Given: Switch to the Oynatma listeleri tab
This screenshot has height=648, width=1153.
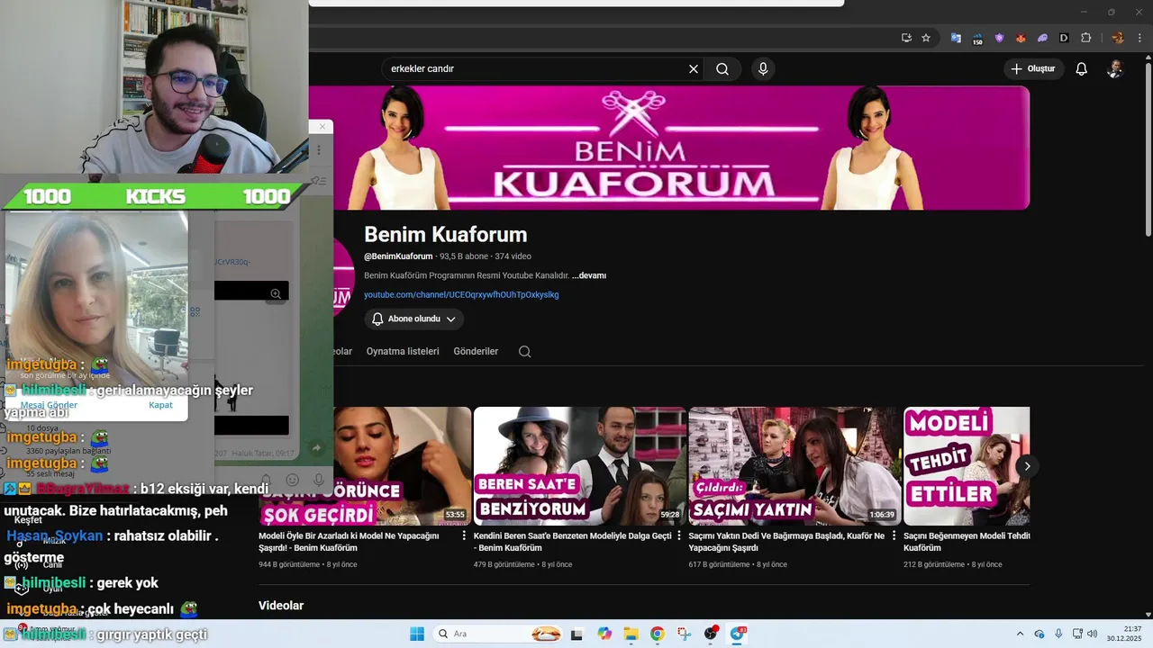Looking at the screenshot, I should pyautogui.click(x=403, y=351).
